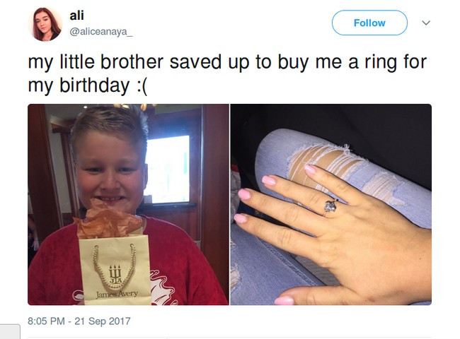Select the date 21 Sep 2017

103,321
